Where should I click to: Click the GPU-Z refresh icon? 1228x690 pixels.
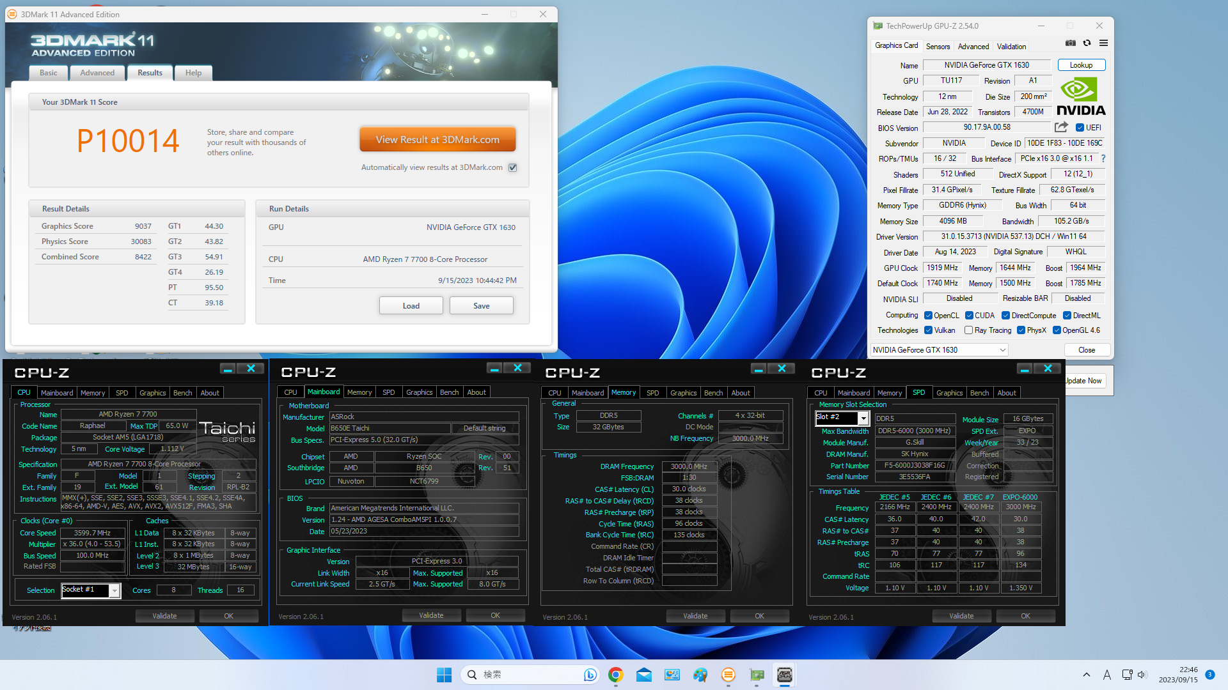pos(1087,43)
